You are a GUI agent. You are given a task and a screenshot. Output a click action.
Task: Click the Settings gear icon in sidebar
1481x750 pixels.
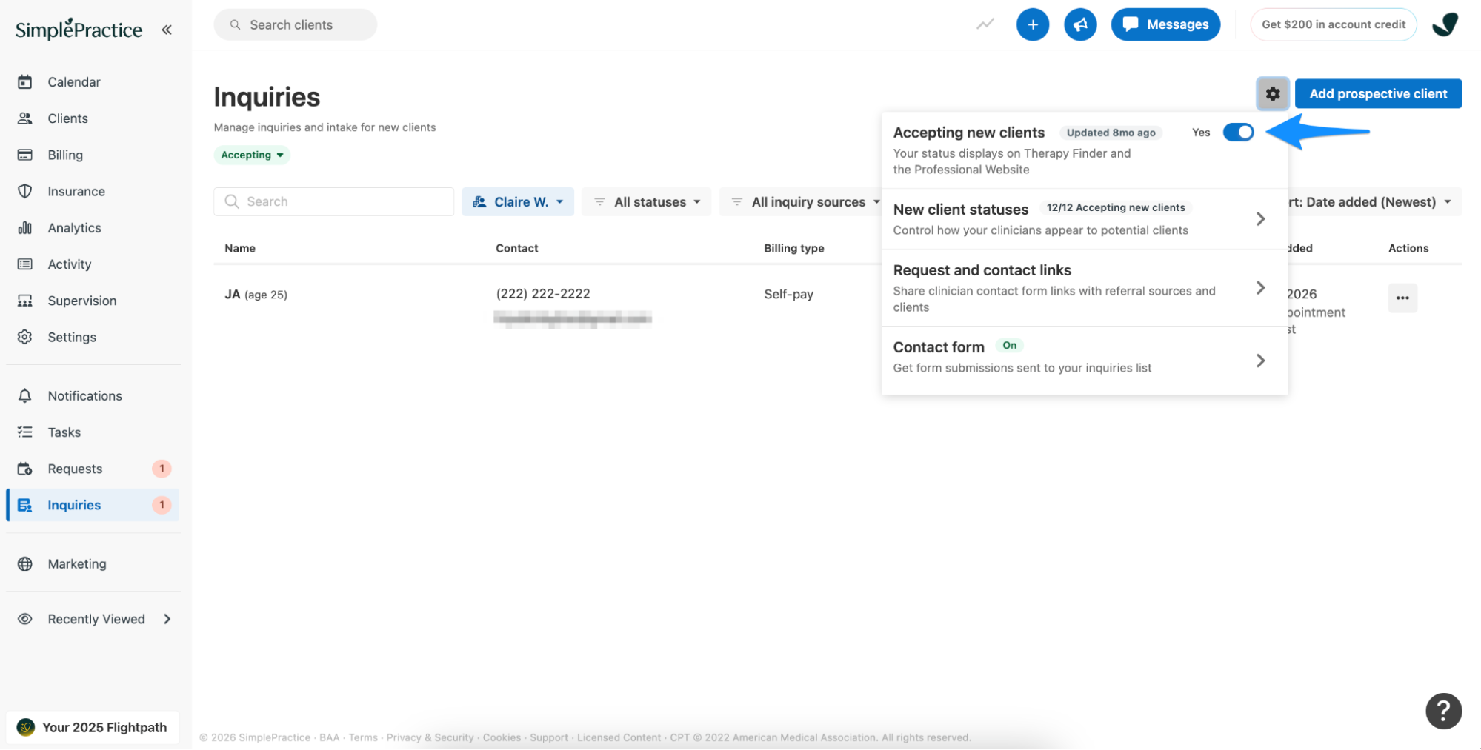coord(24,337)
